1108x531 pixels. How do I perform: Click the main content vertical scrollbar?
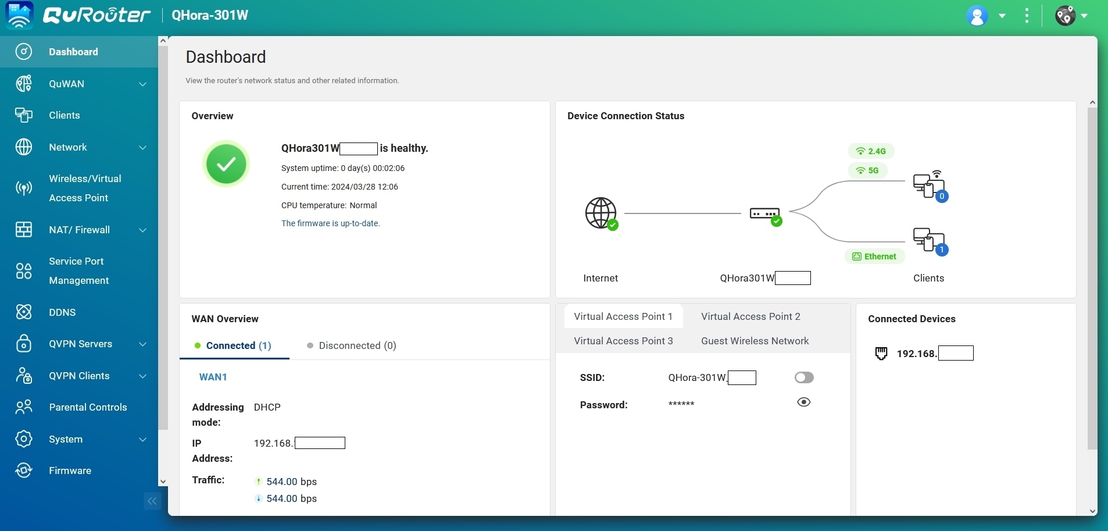1092,278
